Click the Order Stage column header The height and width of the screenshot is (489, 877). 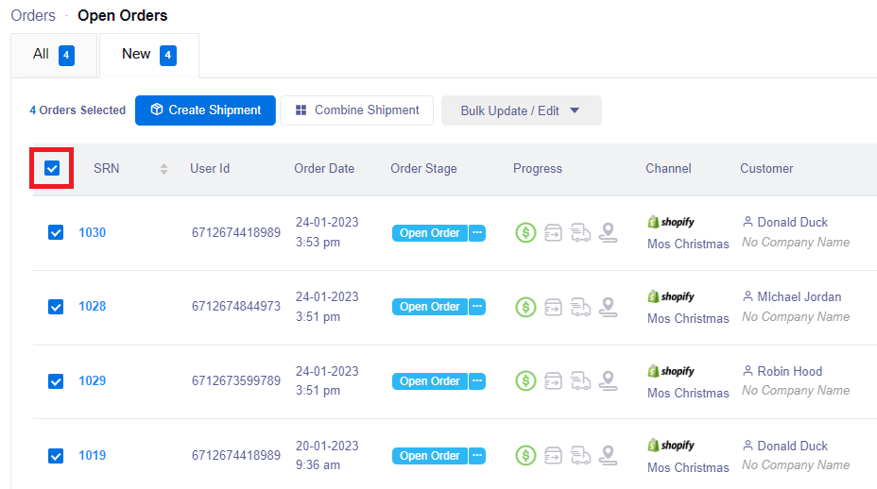click(x=424, y=168)
